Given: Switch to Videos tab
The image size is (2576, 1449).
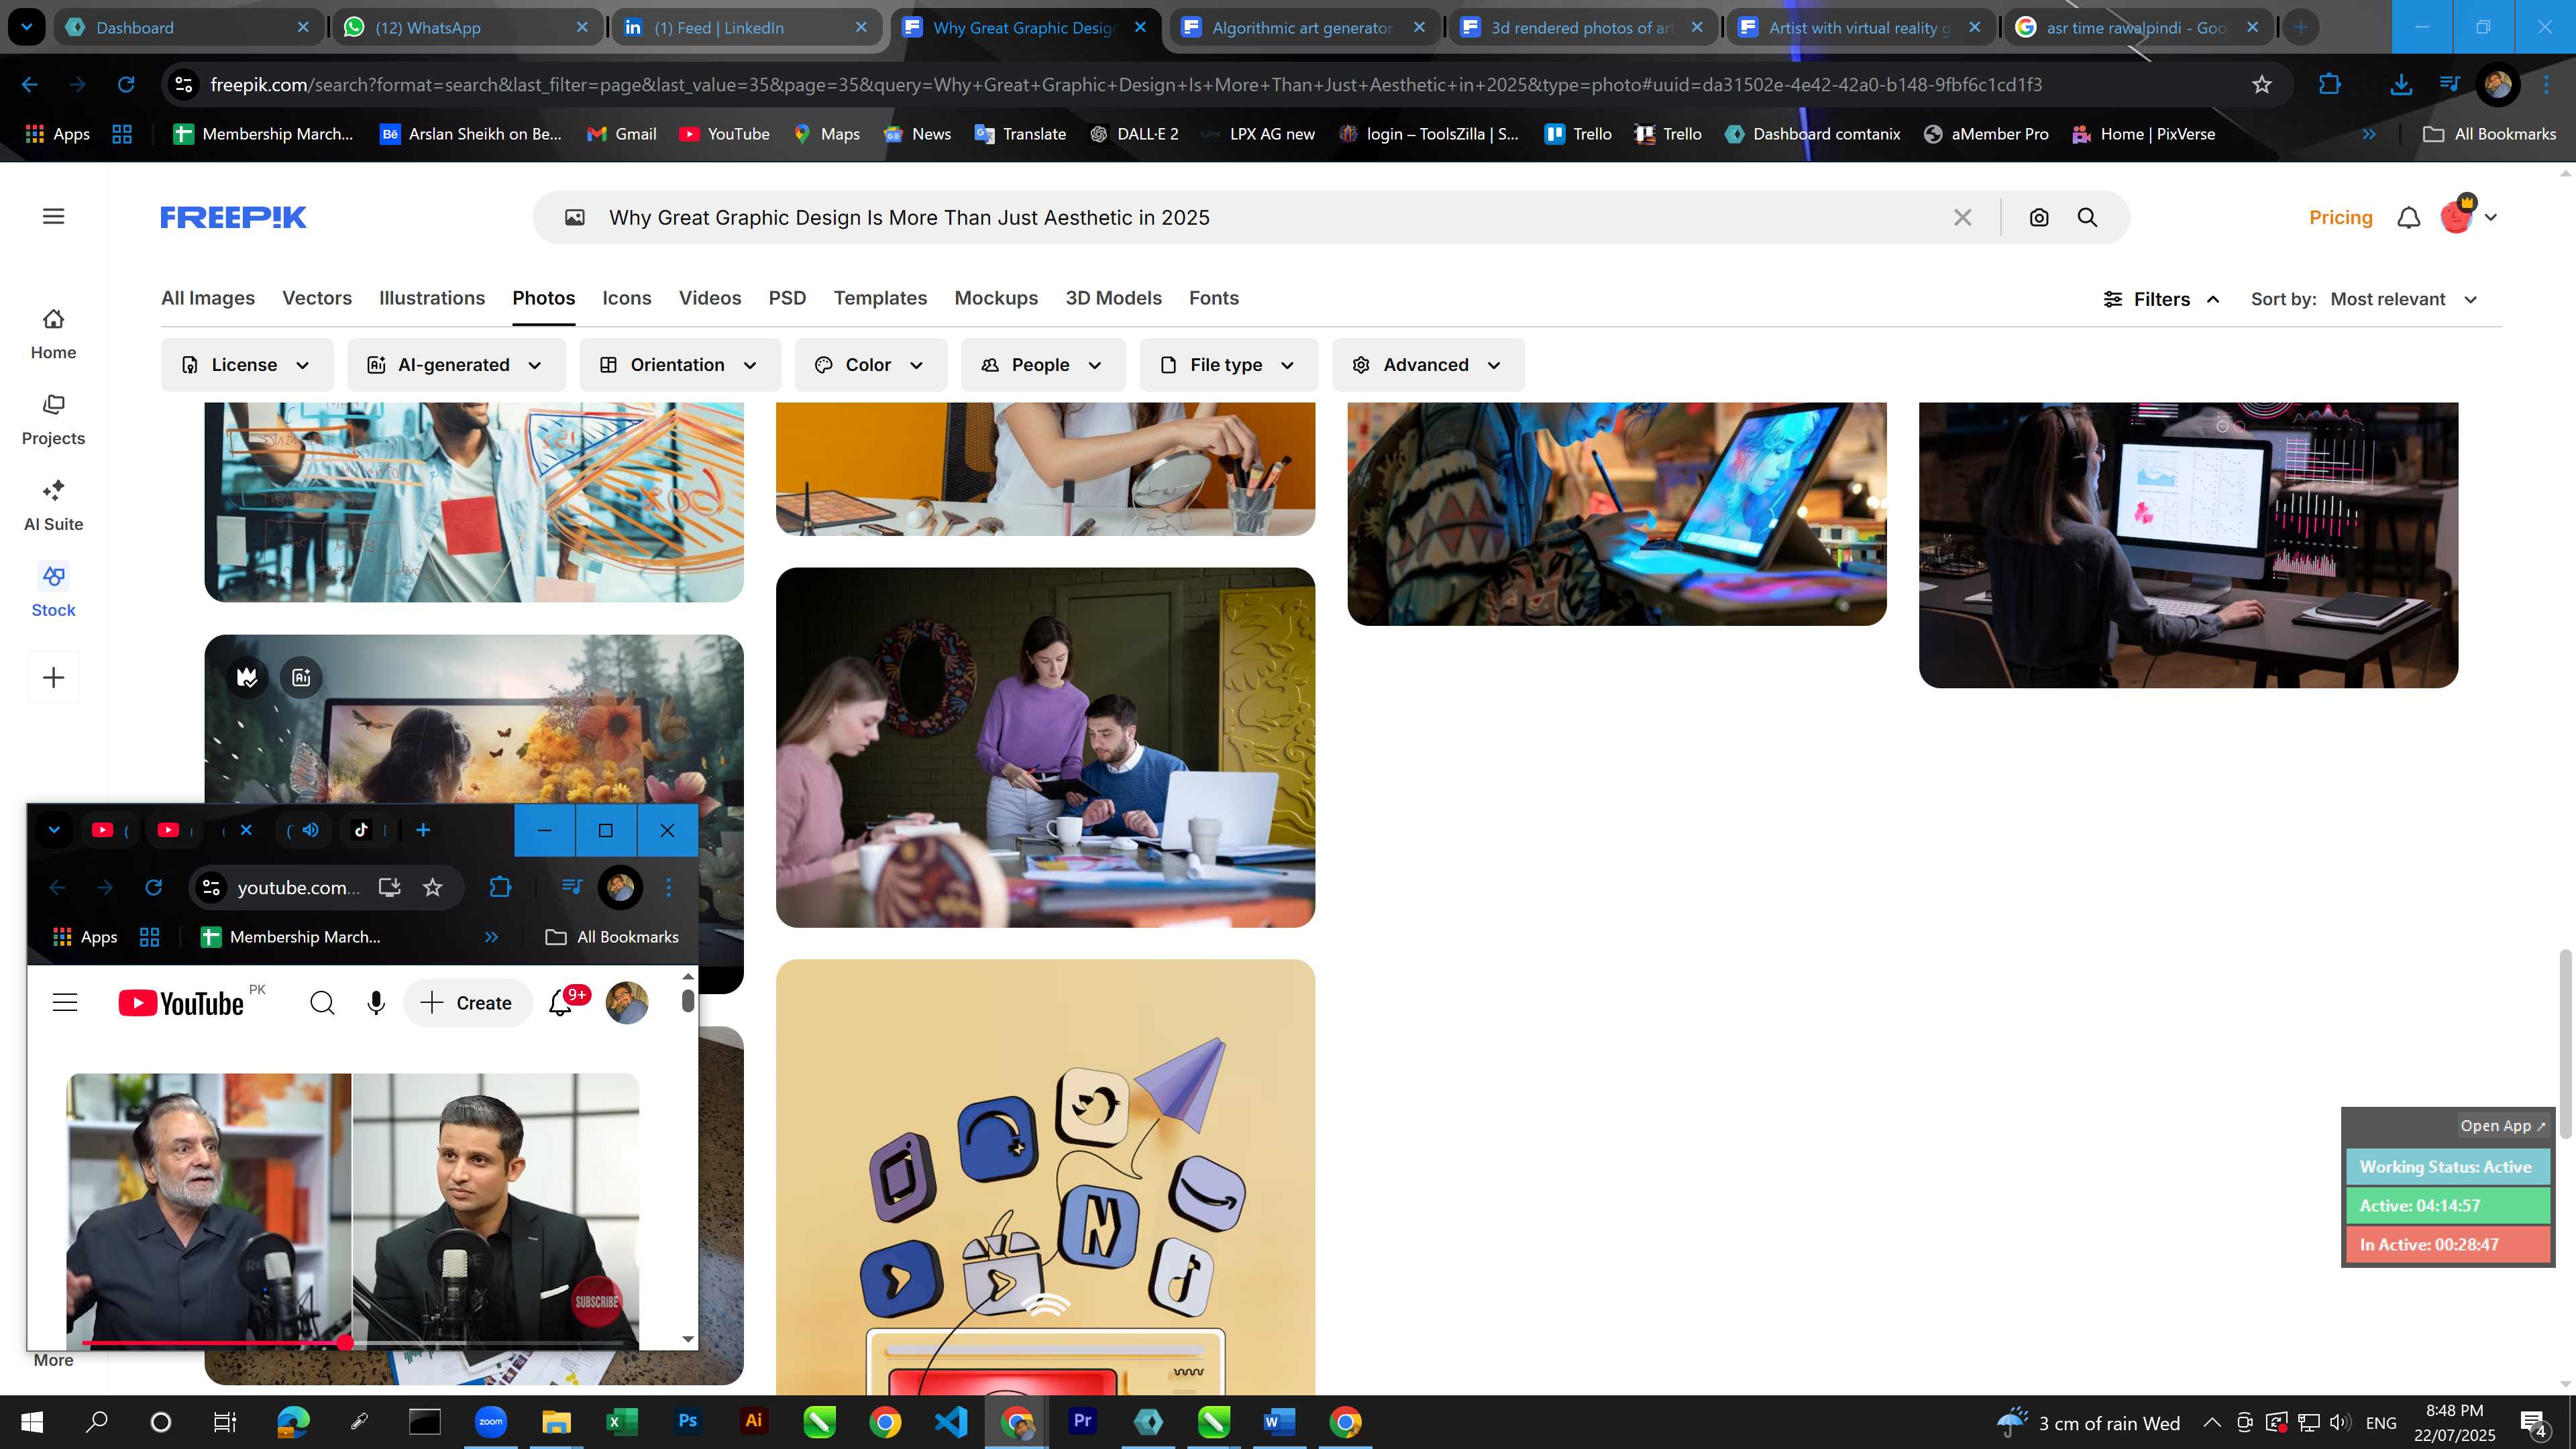Looking at the screenshot, I should pyautogui.click(x=710, y=298).
